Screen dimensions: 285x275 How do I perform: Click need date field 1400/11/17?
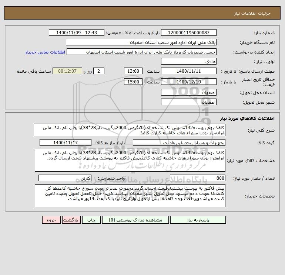66,142
